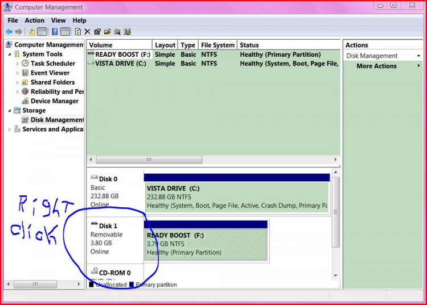Click the disk view scroll up arrow
The height and width of the screenshot is (305, 427).
[x=336, y=172]
